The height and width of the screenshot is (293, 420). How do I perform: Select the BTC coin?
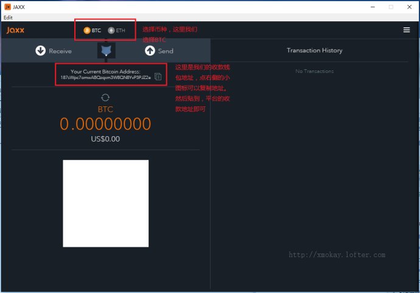[x=93, y=30]
